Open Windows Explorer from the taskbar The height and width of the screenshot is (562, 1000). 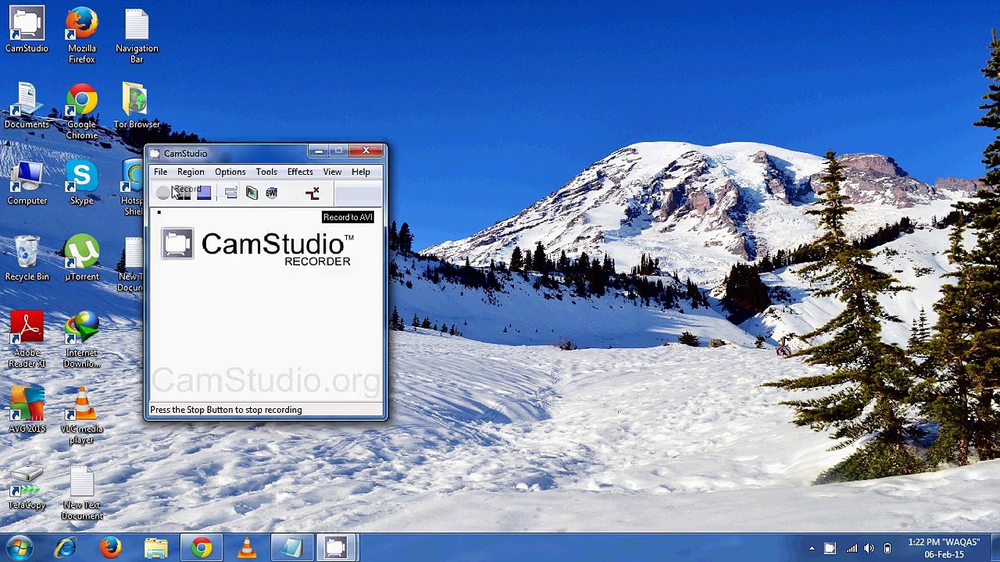point(156,548)
